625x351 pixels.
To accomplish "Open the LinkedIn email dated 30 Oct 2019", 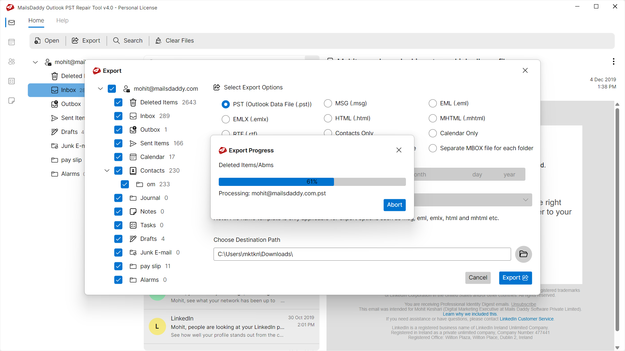I will pos(231,327).
